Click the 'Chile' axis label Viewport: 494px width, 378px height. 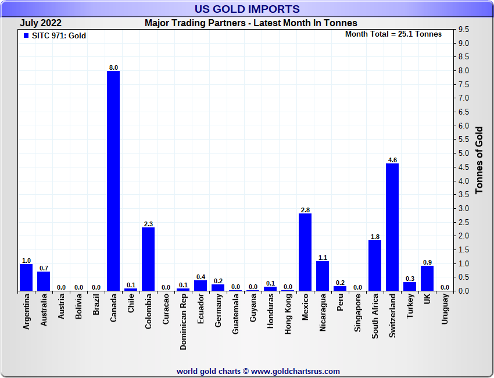click(131, 304)
